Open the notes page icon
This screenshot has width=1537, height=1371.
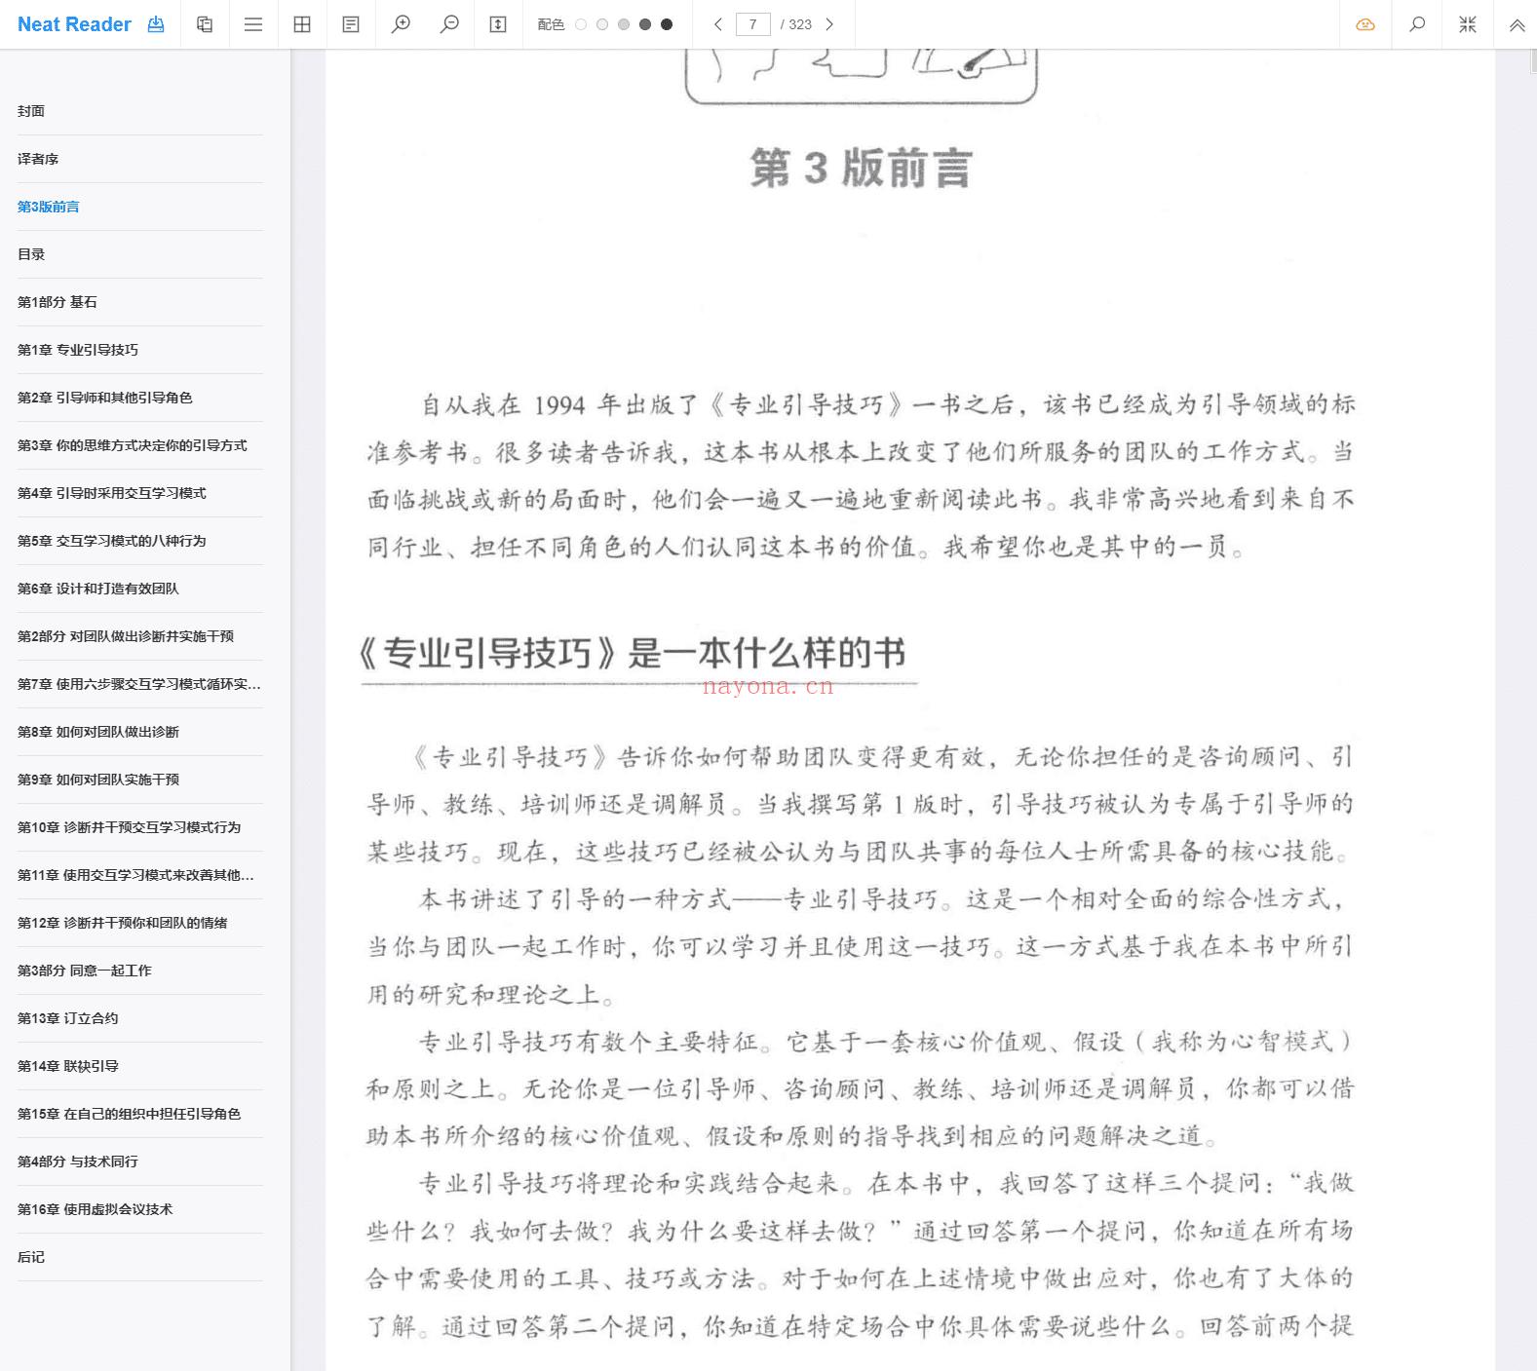(351, 24)
